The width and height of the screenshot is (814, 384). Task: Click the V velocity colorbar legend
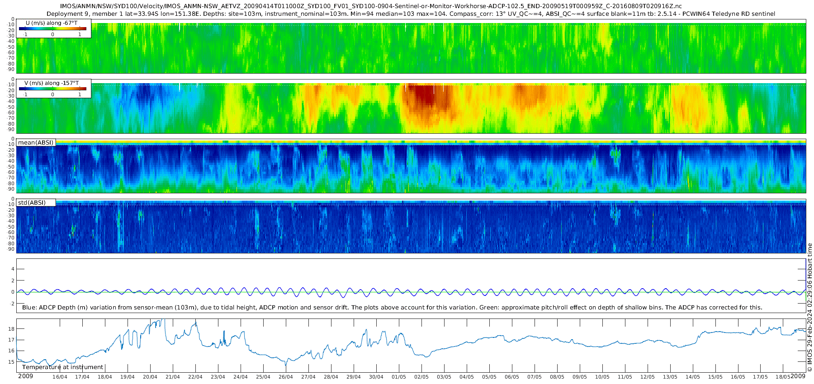pos(52,89)
